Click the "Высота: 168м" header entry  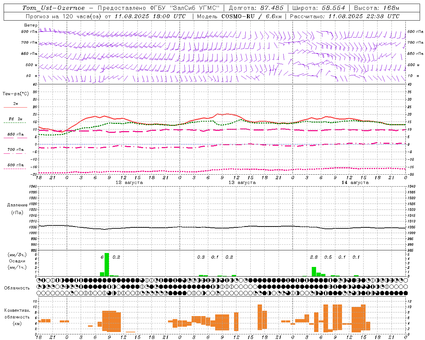coord(377,8)
